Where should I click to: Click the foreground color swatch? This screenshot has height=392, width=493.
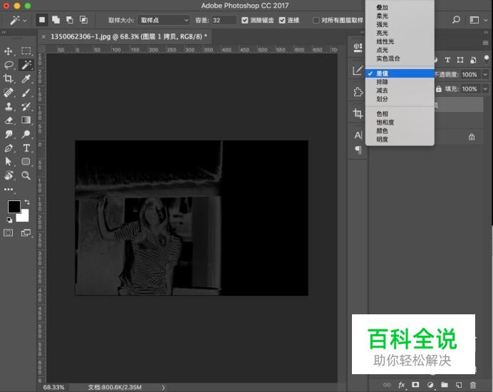click(14, 206)
